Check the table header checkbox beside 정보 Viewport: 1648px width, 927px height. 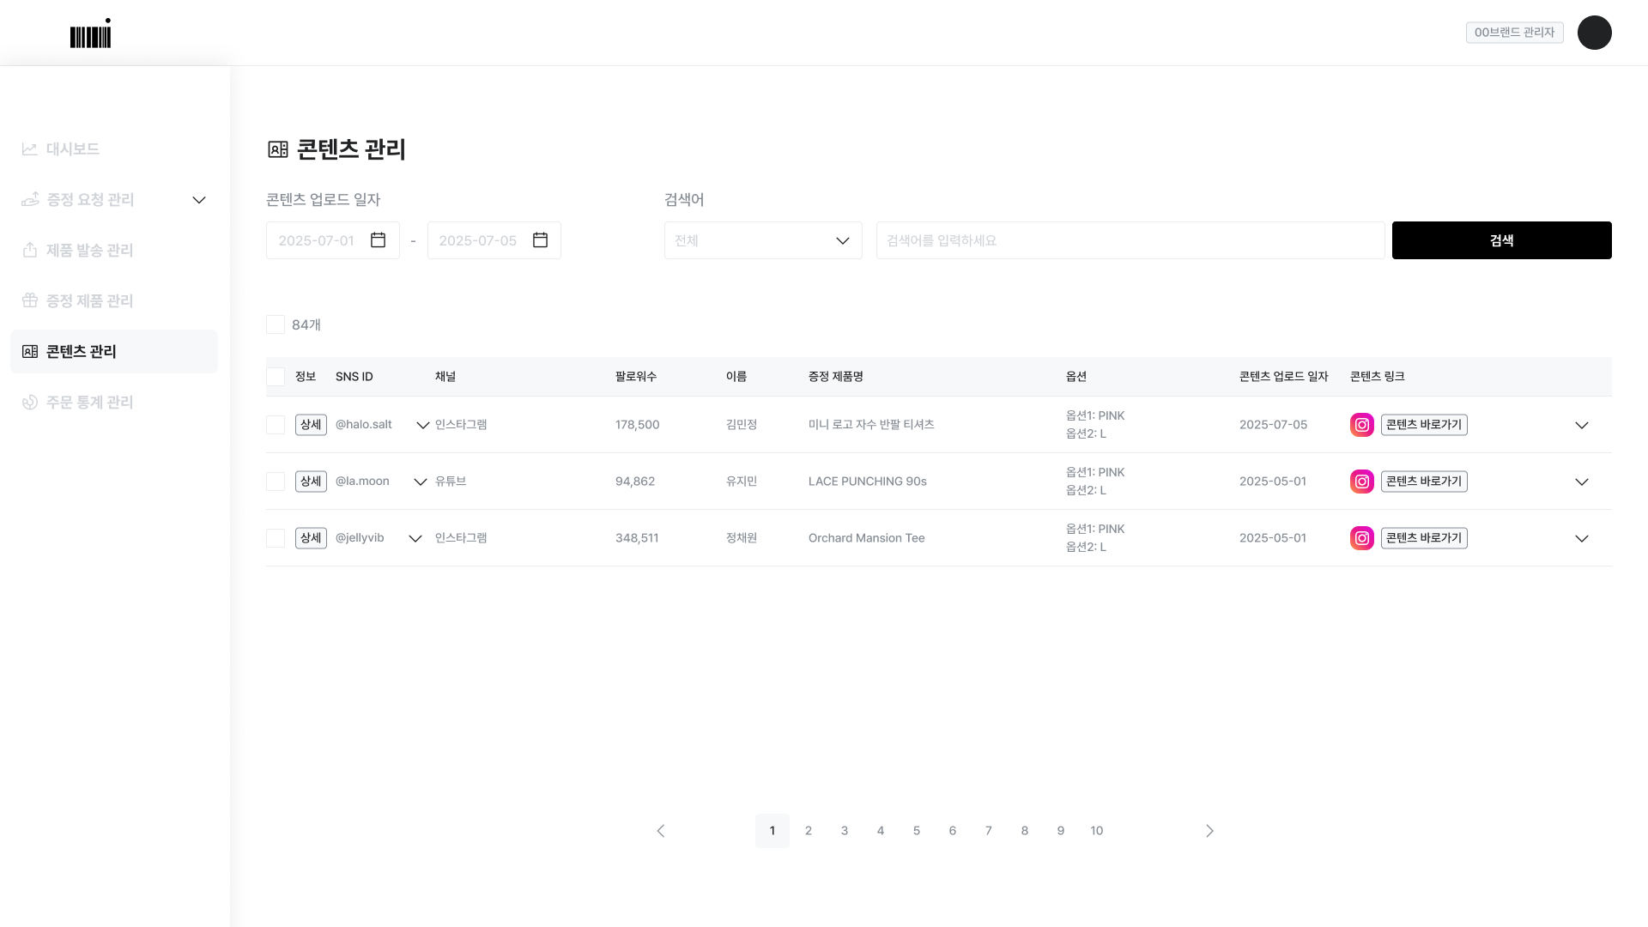click(x=276, y=377)
